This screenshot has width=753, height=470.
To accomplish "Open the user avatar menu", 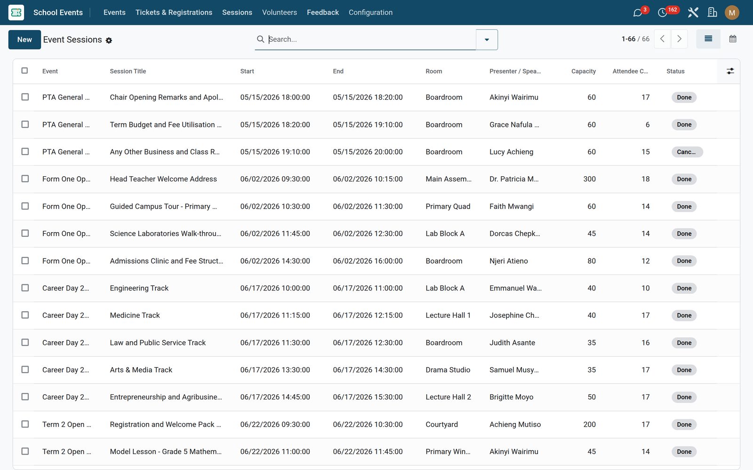I will point(732,13).
